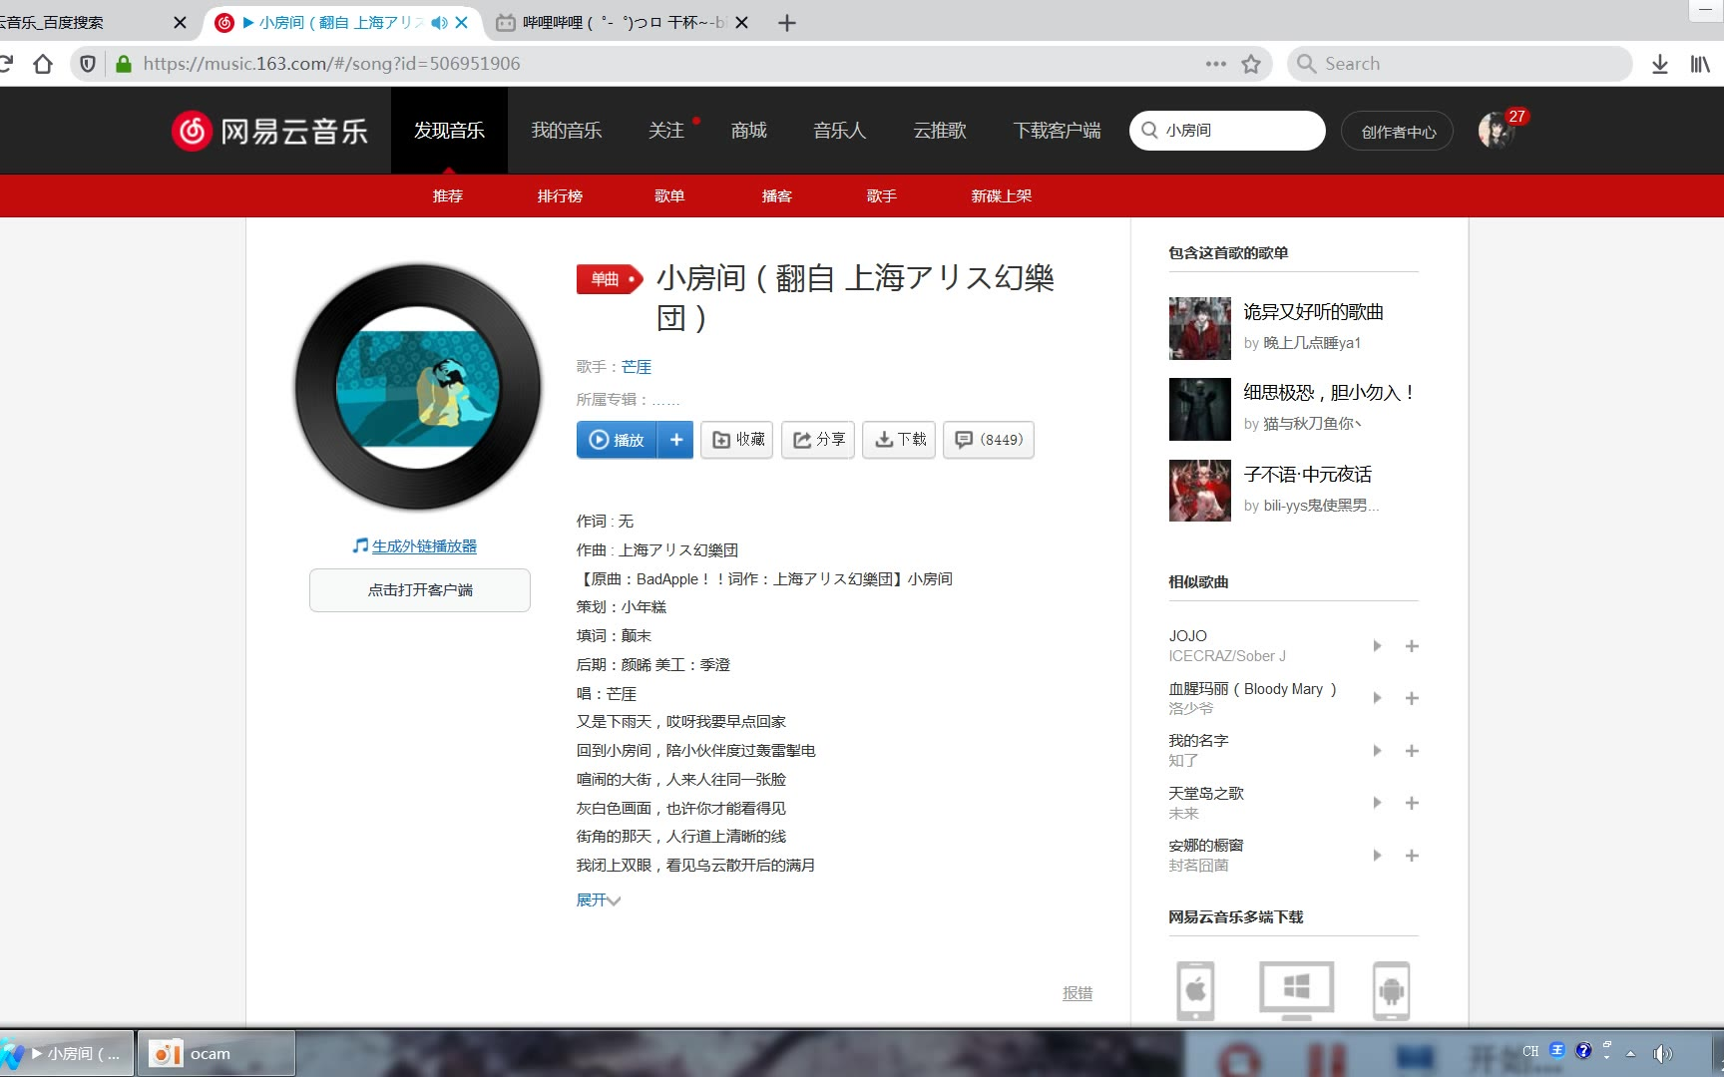Open user avatar with 27 notifications
Screen dimensions: 1724x1077
pos(1496,131)
